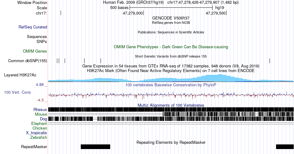
Task: Click the rightmost Common dbSNP variant tick
Action: pos(270,61)
